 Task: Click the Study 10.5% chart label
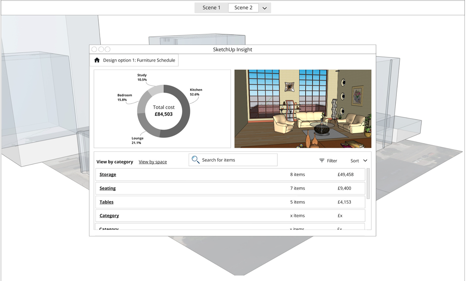(142, 77)
